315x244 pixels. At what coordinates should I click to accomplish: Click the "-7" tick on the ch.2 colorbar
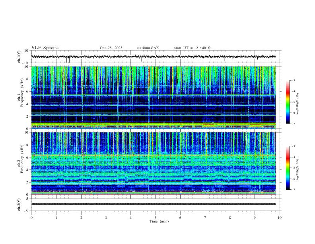pyautogui.click(x=293, y=189)
